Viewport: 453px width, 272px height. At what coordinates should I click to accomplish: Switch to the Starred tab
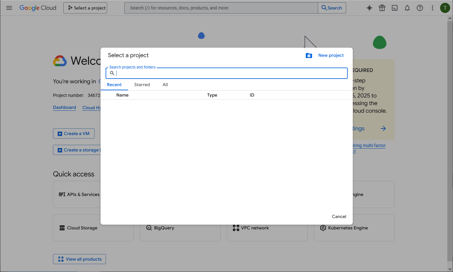point(142,85)
